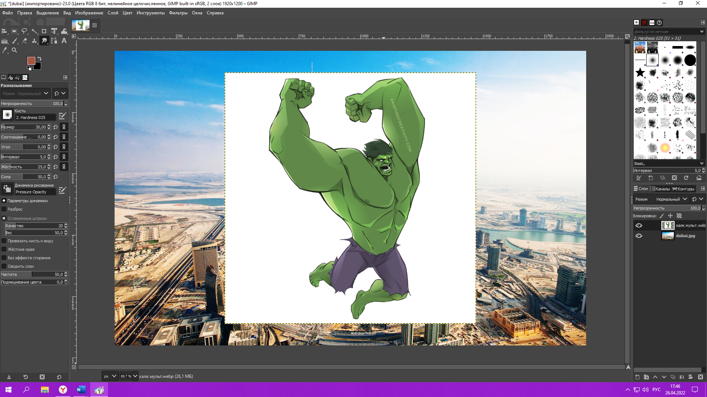Image resolution: width=707 pixels, height=397 pixels.
Task: Switch to the Контуры tab
Action: (683, 189)
